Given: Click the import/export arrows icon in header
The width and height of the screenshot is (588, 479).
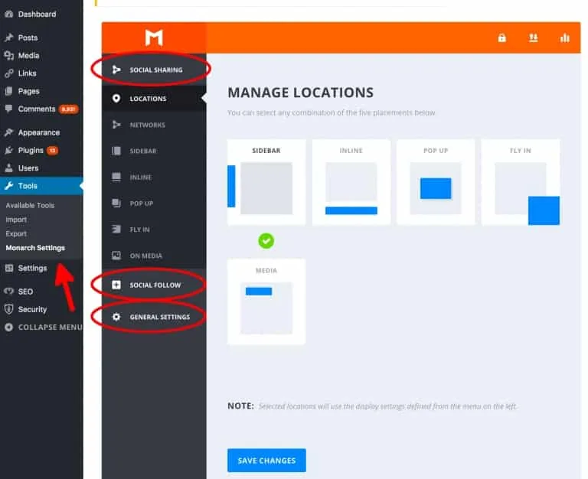Looking at the screenshot, I should 533,37.
